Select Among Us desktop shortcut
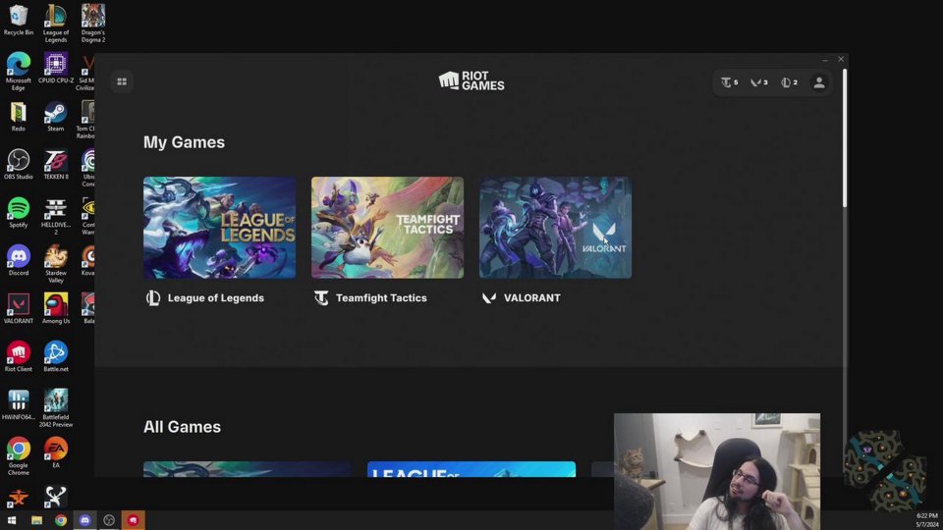943x530 pixels. pos(56,309)
